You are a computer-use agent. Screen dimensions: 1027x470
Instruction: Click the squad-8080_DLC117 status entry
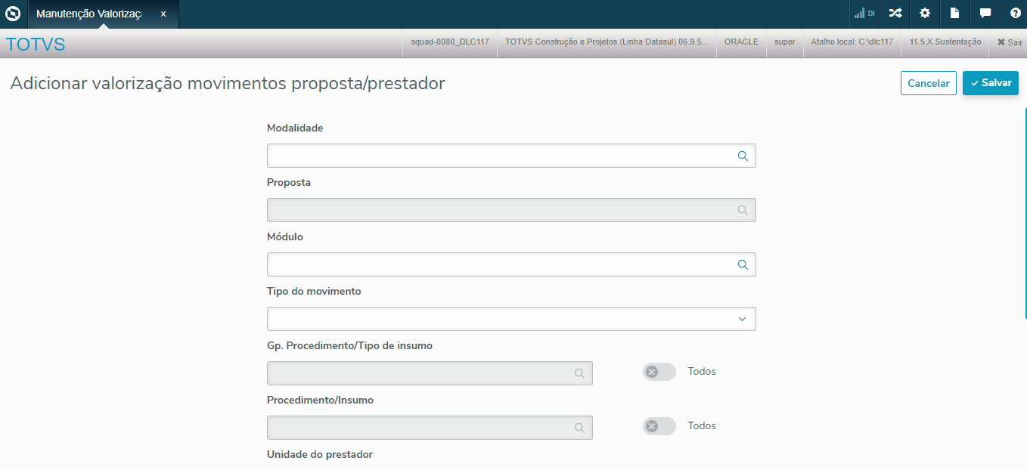pos(449,42)
